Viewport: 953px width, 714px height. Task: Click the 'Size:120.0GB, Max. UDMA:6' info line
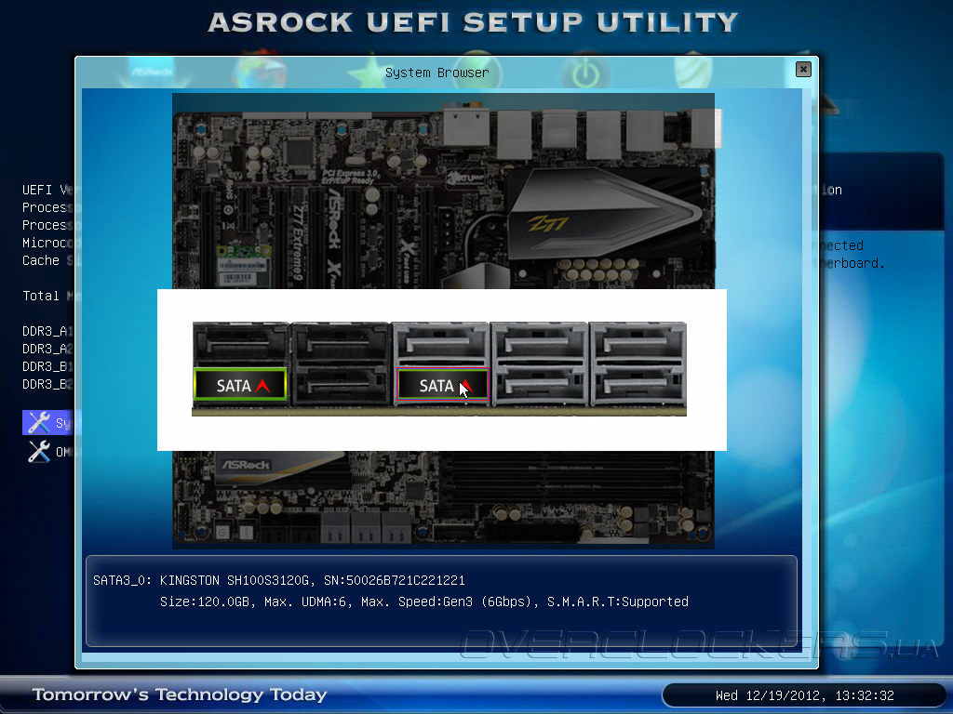click(x=424, y=602)
